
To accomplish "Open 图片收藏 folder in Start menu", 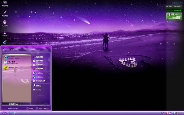I will 38,61.
